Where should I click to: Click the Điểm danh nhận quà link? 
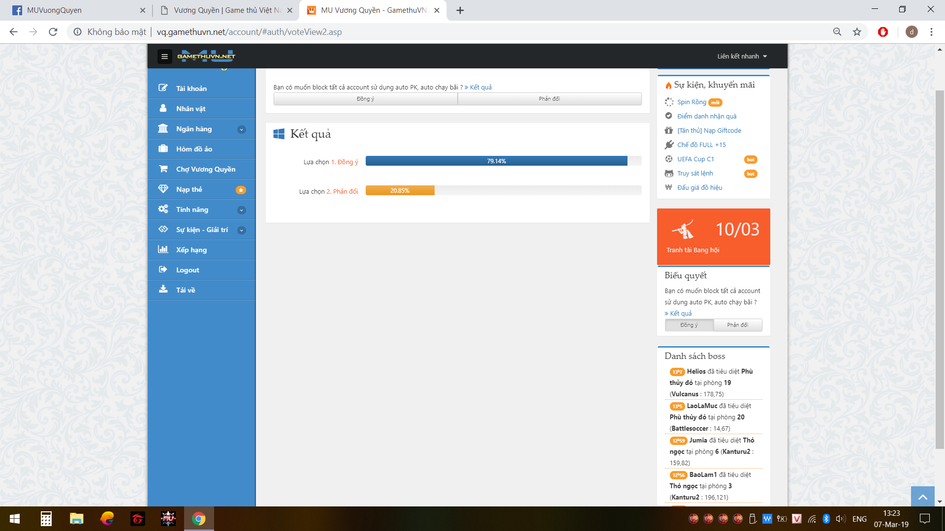tap(706, 117)
